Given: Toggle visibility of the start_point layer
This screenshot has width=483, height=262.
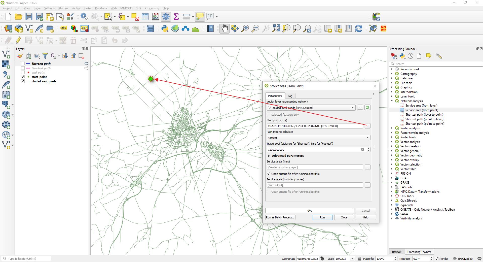Looking at the screenshot, I should pos(23,77).
